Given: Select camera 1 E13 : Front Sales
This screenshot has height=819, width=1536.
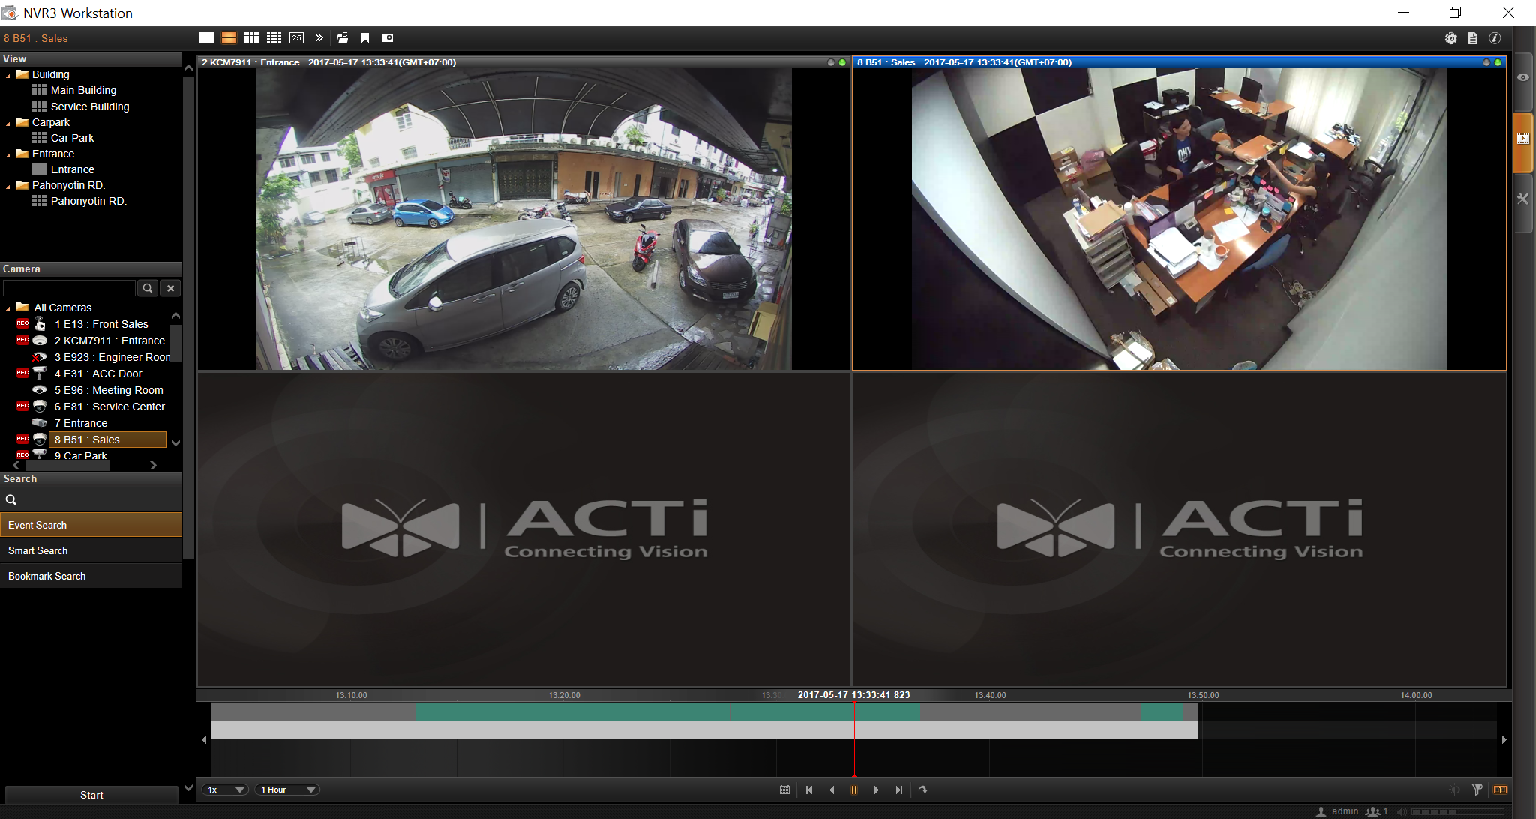Looking at the screenshot, I should (x=101, y=324).
